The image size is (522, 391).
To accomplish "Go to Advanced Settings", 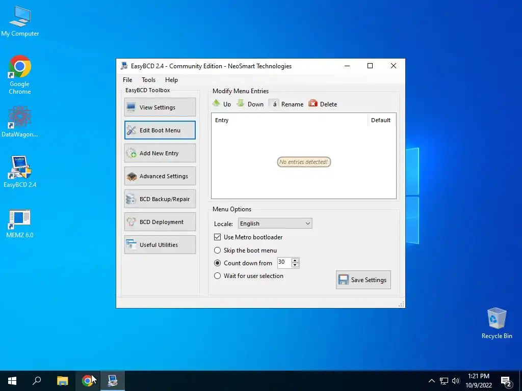I will 160,176.
